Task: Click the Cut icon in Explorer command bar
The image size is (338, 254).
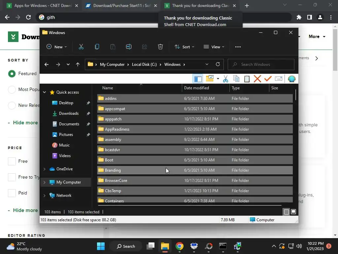Action: [81, 47]
